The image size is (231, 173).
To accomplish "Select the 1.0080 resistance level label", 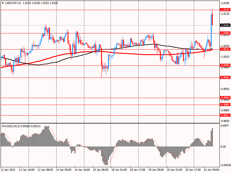I will tap(225, 33).
